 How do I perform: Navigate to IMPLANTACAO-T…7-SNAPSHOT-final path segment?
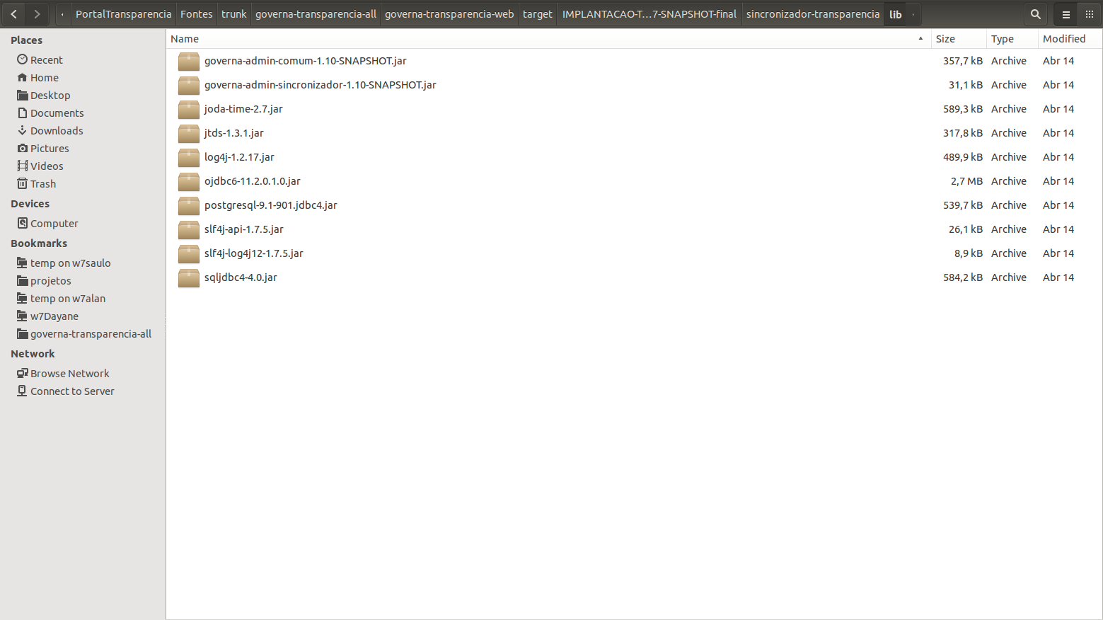click(x=649, y=14)
